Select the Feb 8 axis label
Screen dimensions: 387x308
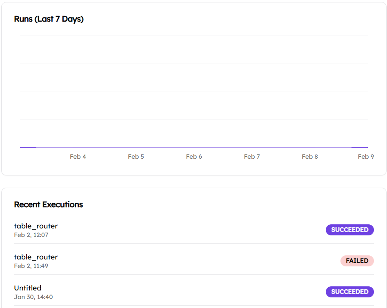[310, 157]
